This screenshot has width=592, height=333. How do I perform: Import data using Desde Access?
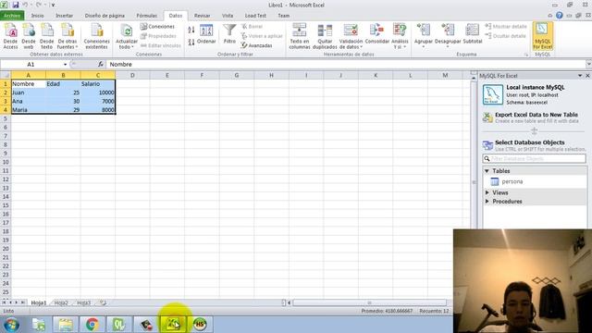(10, 36)
